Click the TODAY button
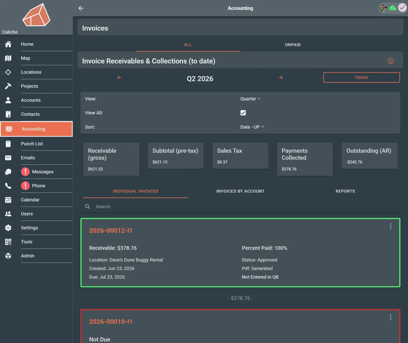The image size is (408, 343). pyautogui.click(x=361, y=78)
